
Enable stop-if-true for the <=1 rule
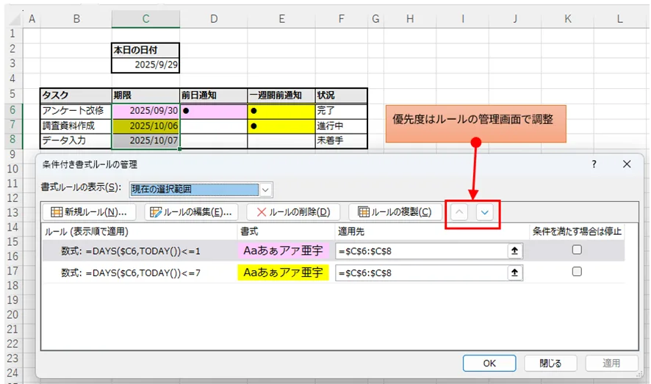(577, 250)
